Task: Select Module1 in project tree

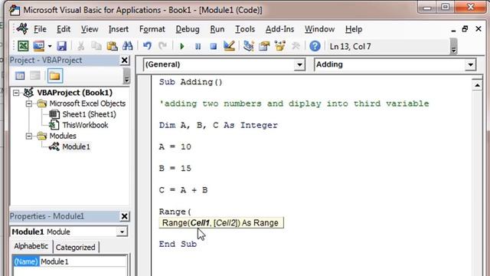Action: pyautogui.click(x=76, y=146)
